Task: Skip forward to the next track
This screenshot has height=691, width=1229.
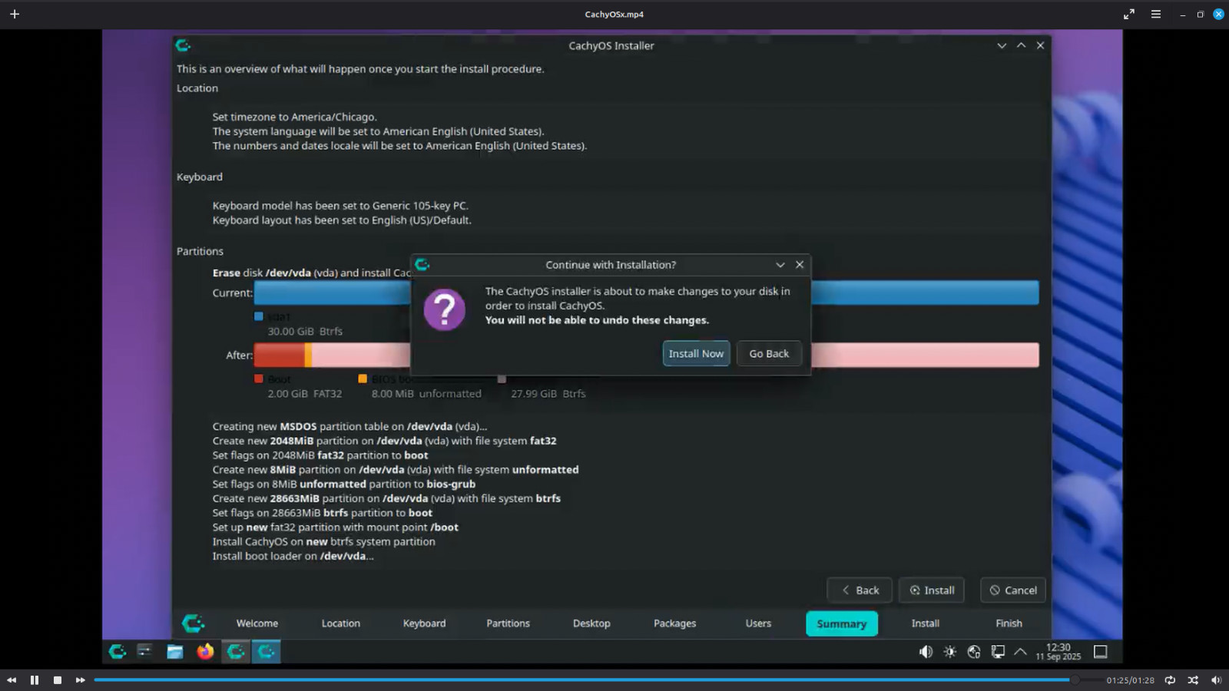Action: point(80,680)
